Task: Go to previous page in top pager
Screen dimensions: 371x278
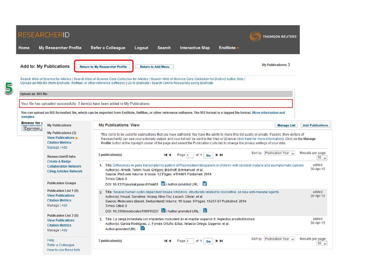Action: [170, 155]
